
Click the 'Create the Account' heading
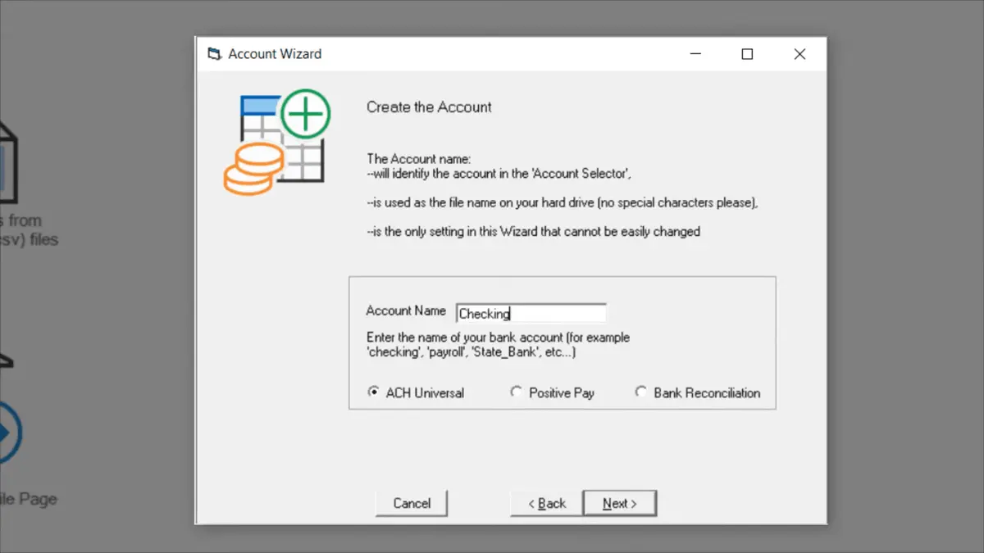(x=429, y=107)
